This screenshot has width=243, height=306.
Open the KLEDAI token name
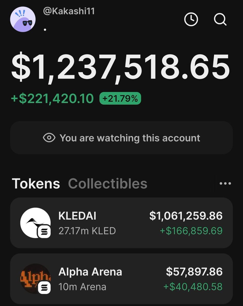(x=77, y=216)
